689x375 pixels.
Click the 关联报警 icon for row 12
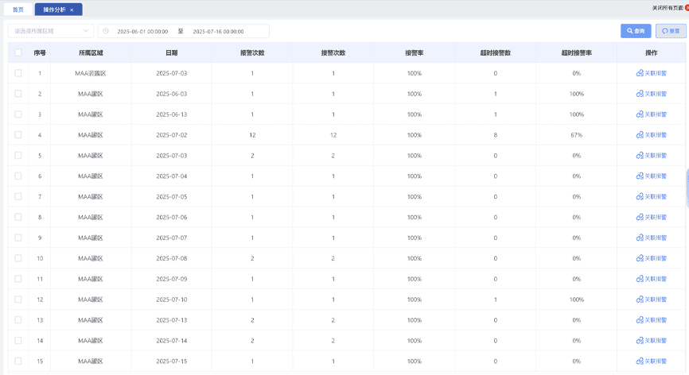point(640,300)
